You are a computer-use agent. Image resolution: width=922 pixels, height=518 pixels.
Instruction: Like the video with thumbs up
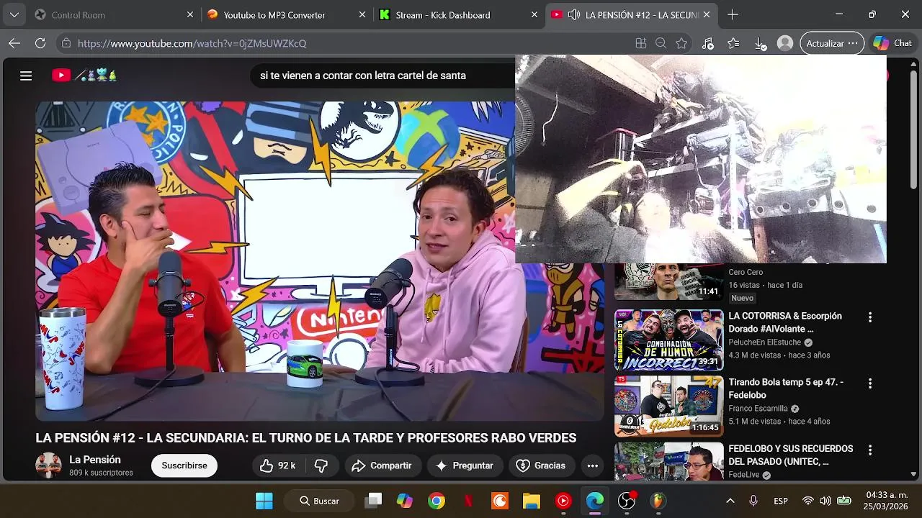[278, 465]
